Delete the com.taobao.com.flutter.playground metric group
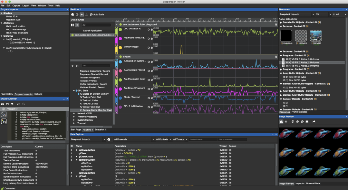Screen dimensions: 348x190 point(276,24)
